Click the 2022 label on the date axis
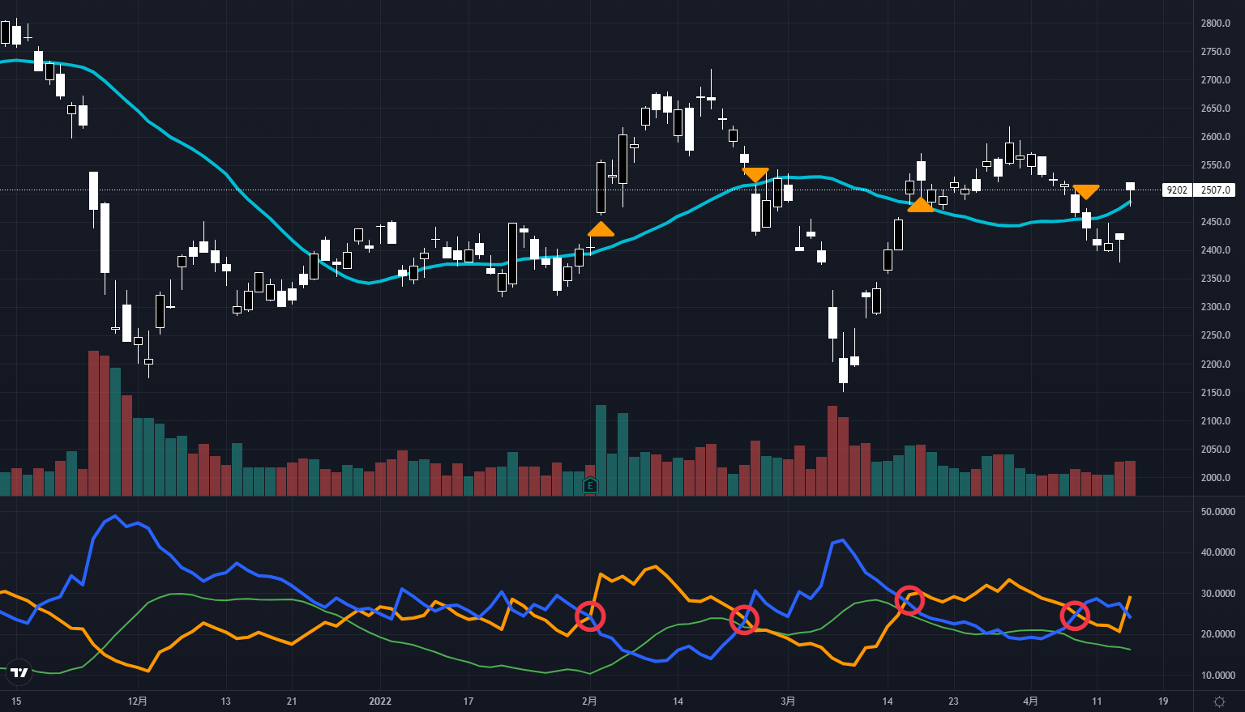 coord(380,701)
